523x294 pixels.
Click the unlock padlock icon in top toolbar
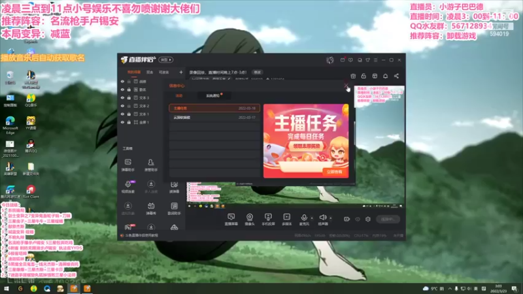tap(363, 76)
